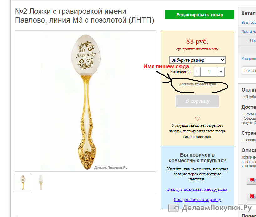
Task: Click the Поиск search field in sidebar
Action: 249,71
